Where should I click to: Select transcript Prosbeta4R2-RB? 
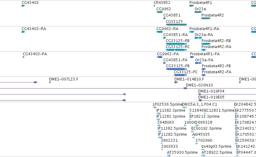click(x=216, y=41)
